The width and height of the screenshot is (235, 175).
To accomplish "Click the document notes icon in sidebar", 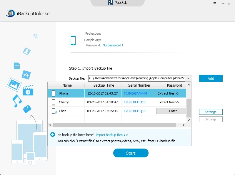I will tap(17, 66).
